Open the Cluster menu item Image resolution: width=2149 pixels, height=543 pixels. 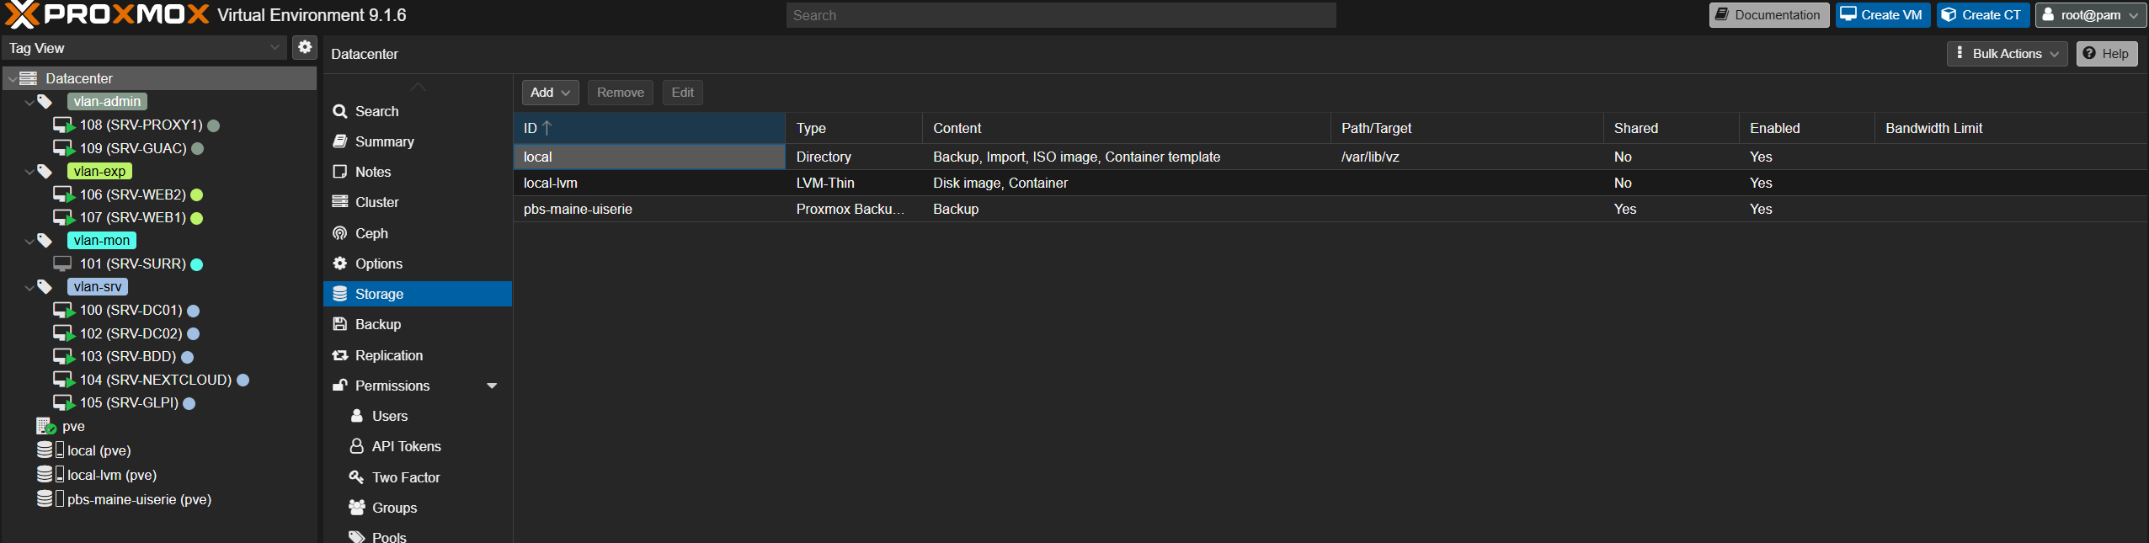point(418,202)
